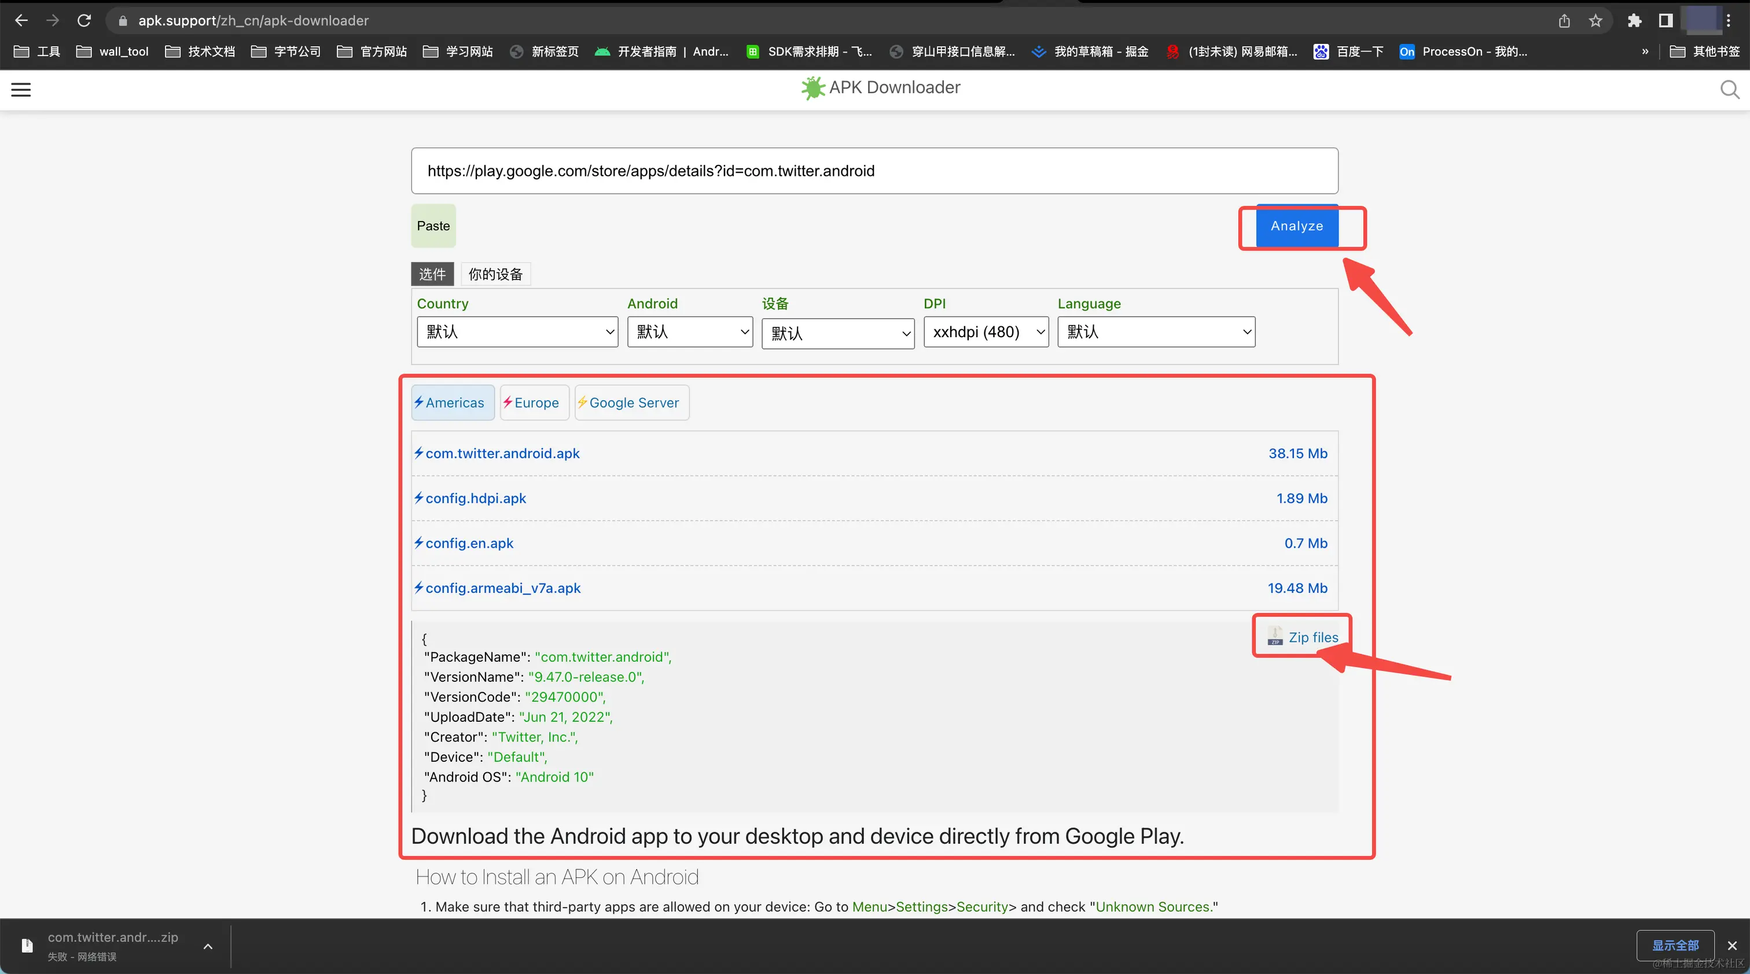Open the 字节公司 bookmark folder
Viewport: 1750px width, 974px height.
tap(286, 51)
